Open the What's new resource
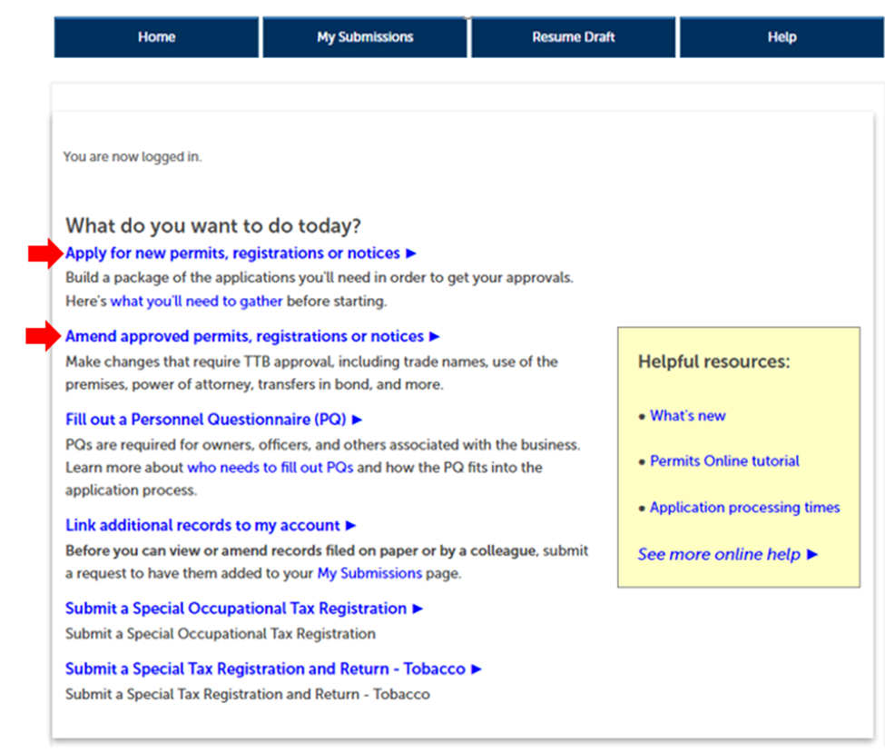The height and width of the screenshot is (753, 885). [x=687, y=416]
